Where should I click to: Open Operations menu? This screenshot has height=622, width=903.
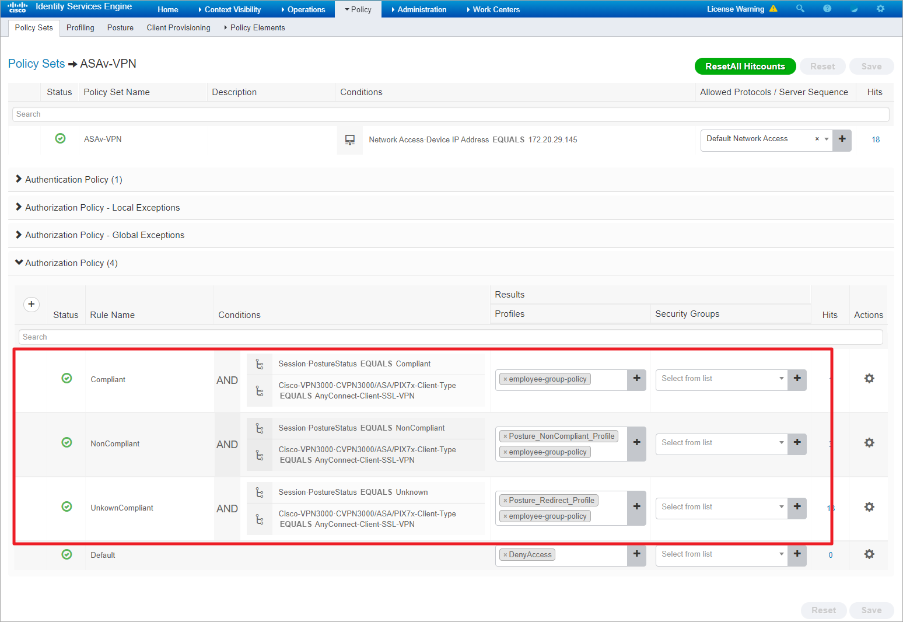click(303, 9)
